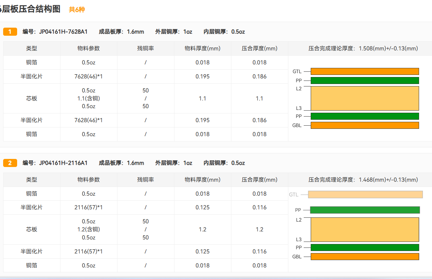Image resolution: width=432 pixels, height=279 pixels.
Task: Click the horizontal scrollbar at page bottom
Action: point(216,278)
